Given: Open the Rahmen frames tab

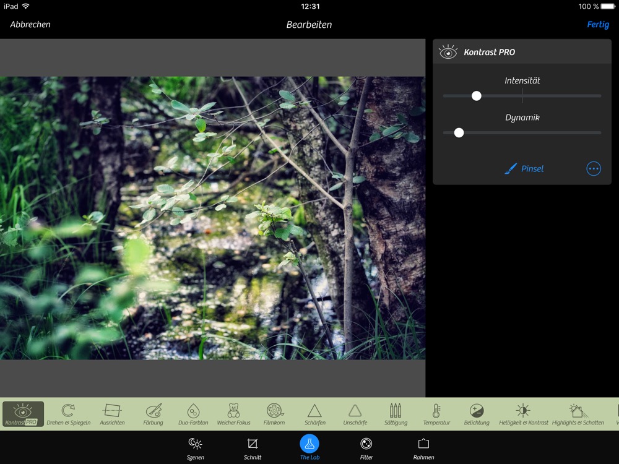Looking at the screenshot, I should pos(423,448).
